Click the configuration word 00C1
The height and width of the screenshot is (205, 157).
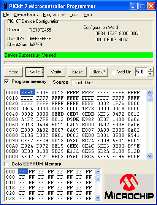coord(135,33)
